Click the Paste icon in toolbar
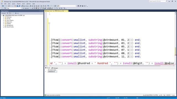The height and width of the screenshot is (99, 177). (x=45, y=6)
